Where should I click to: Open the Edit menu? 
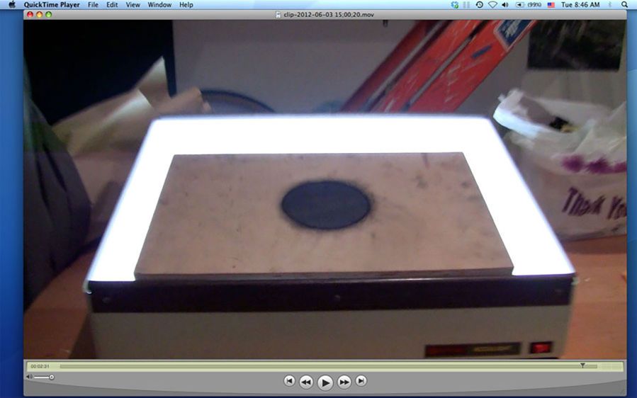click(113, 5)
